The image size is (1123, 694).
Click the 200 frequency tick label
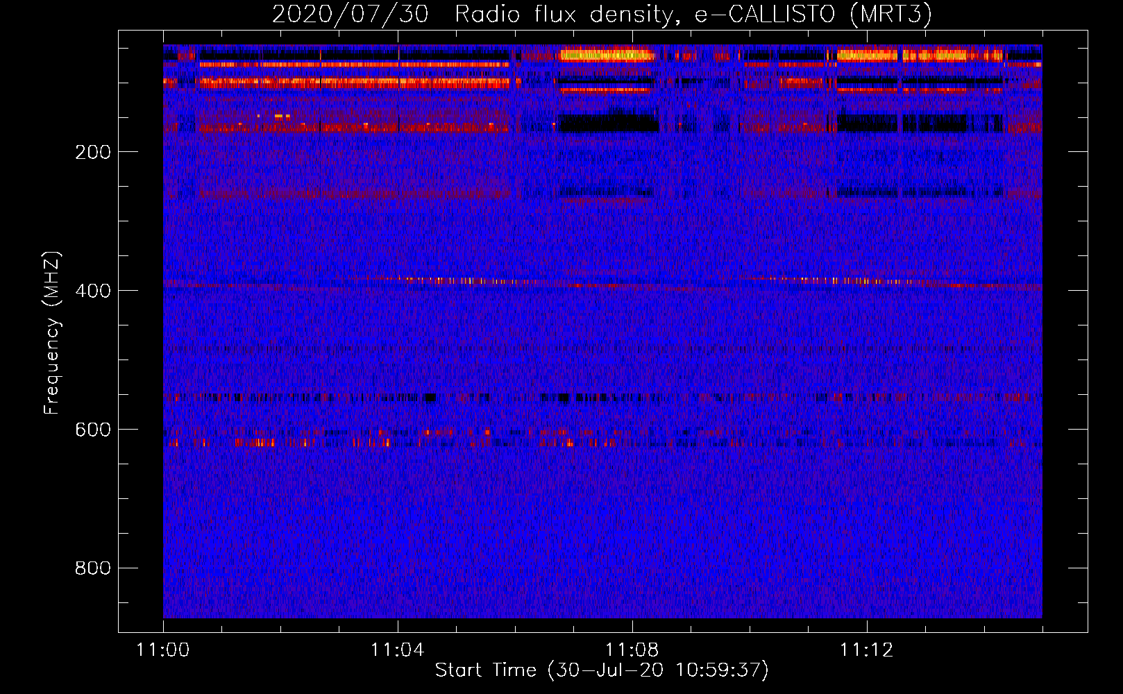[93, 152]
